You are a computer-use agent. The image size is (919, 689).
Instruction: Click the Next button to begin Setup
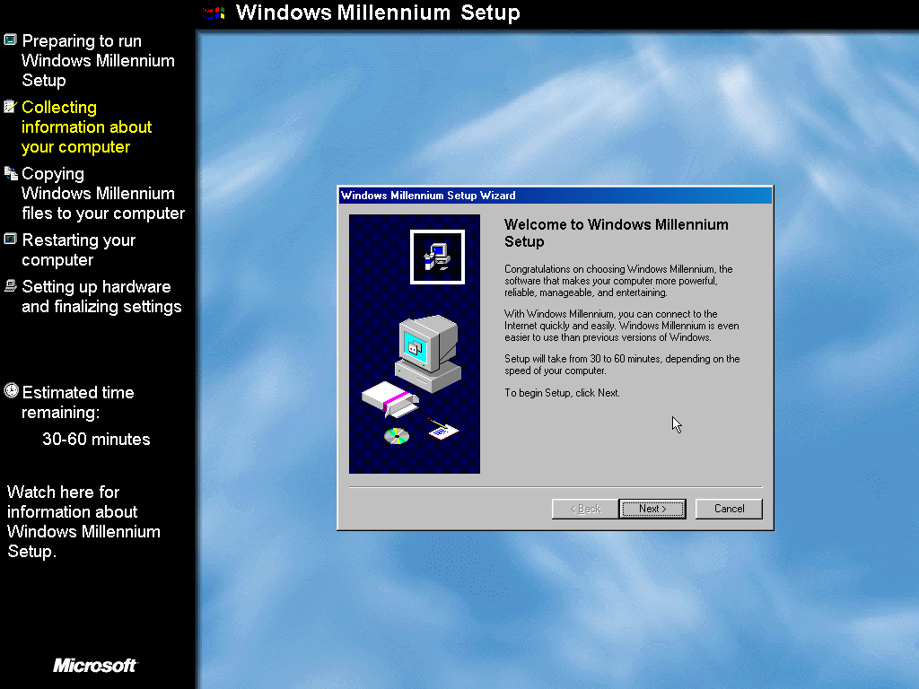[652, 509]
